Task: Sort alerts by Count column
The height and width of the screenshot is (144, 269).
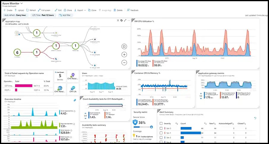Action: (x=205, y=123)
